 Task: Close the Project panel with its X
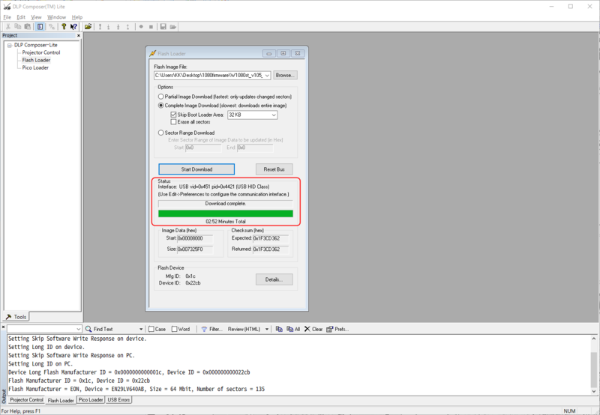(x=79, y=35)
